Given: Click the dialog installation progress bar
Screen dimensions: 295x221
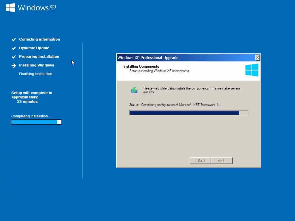Looking at the screenshot, I should click(x=189, y=113).
